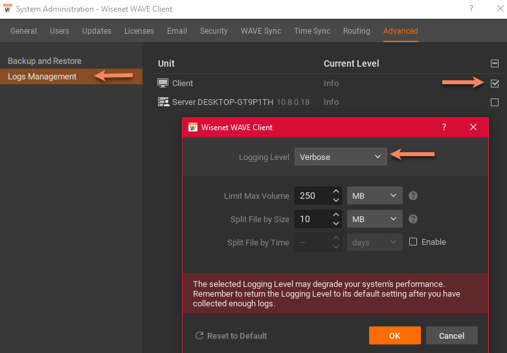
Task: Click OK to apply logging settings
Action: (x=395, y=336)
